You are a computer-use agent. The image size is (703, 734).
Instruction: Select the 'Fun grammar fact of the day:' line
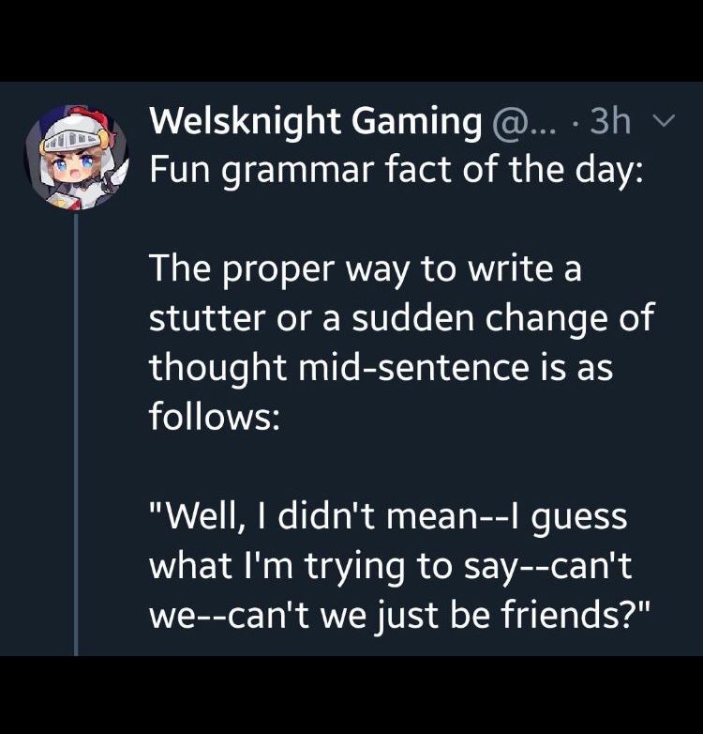coord(396,172)
